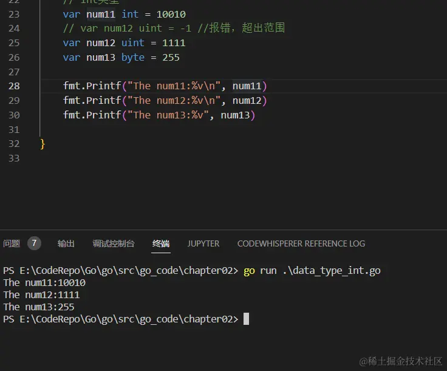Image resolution: width=447 pixels, height=371 pixels.
Task: Switch to the 输出 output tab
Action: (x=66, y=243)
